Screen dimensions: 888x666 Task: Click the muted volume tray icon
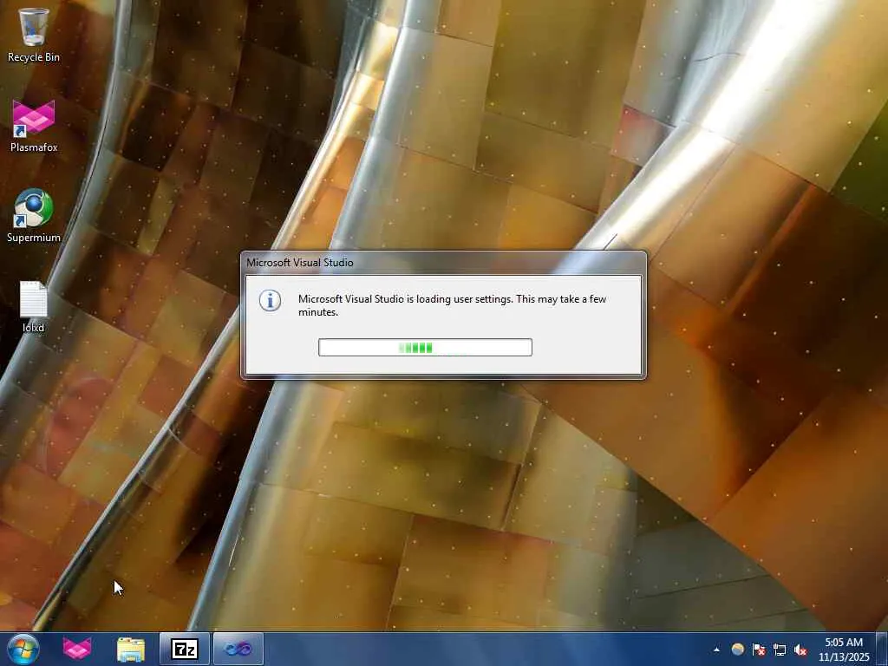(800, 650)
